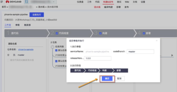Select the 触发器 tab
The image size is (177, 92).
coord(27,25)
